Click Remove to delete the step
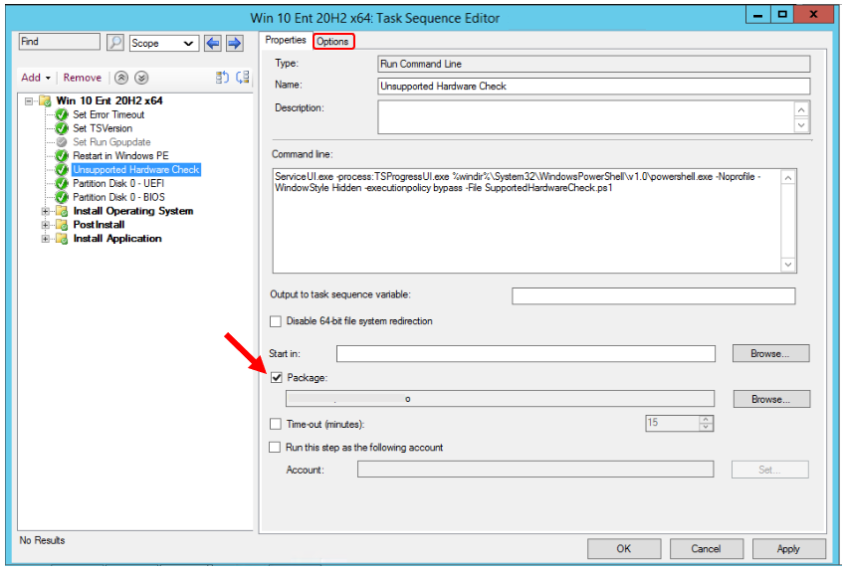The height and width of the screenshot is (572, 846). click(x=82, y=78)
